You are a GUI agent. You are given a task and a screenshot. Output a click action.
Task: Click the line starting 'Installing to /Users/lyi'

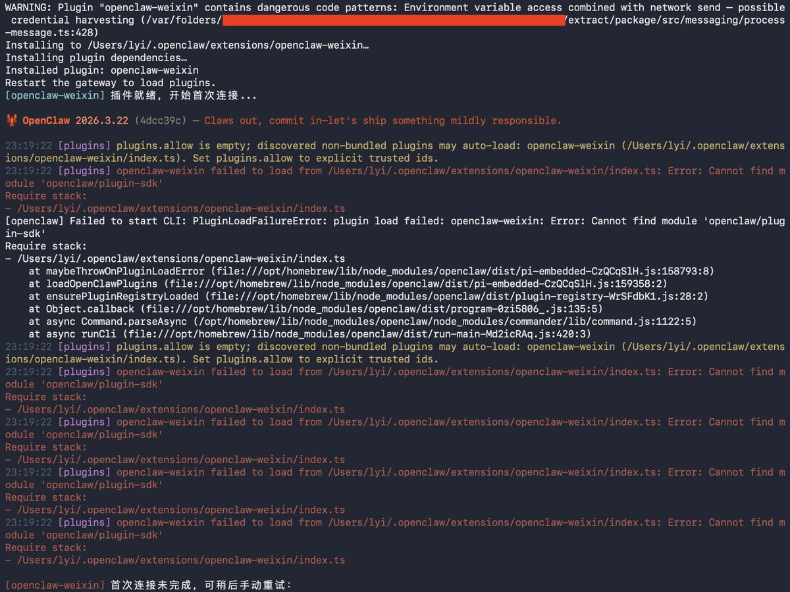(187, 45)
